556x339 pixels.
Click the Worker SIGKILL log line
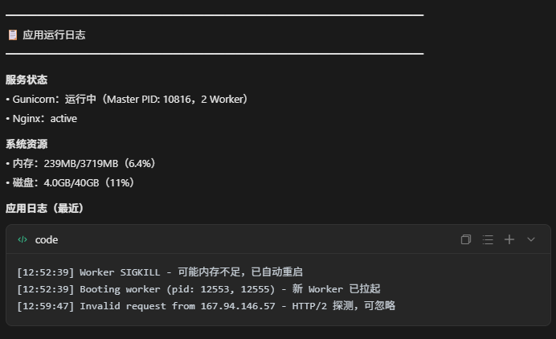pyautogui.click(x=160, y=272)
